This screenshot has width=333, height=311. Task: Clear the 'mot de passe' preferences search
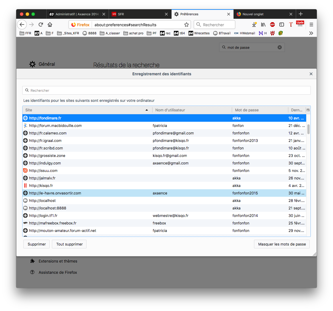click(280, 47)
